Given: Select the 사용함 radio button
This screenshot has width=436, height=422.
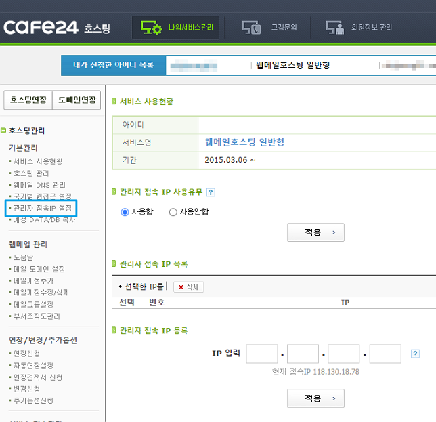Looking at the screenshot, I should 125,212.
